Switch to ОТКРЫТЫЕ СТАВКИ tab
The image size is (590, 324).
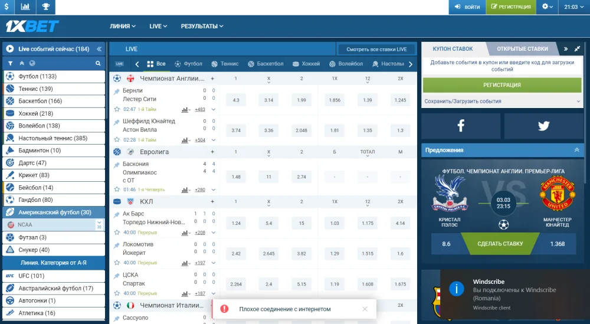click(522, 49)
